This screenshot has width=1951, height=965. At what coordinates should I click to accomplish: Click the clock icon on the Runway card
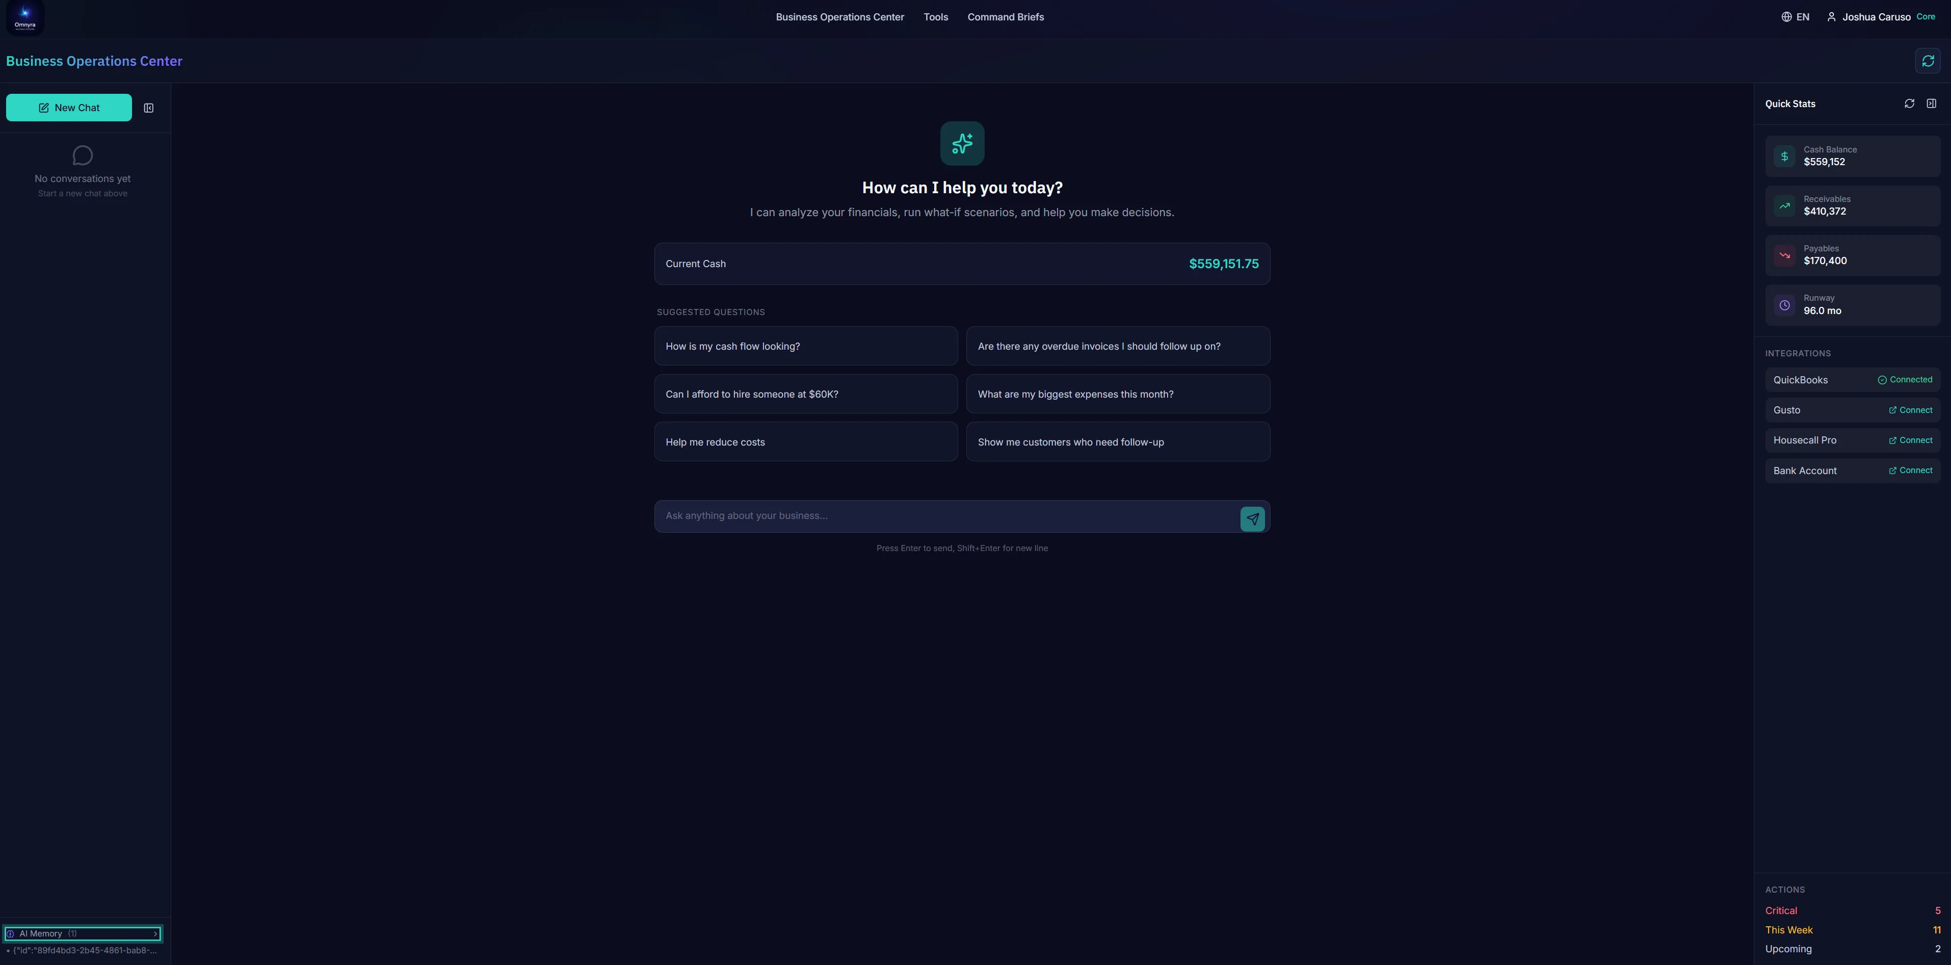click(x=1784, y=305)
